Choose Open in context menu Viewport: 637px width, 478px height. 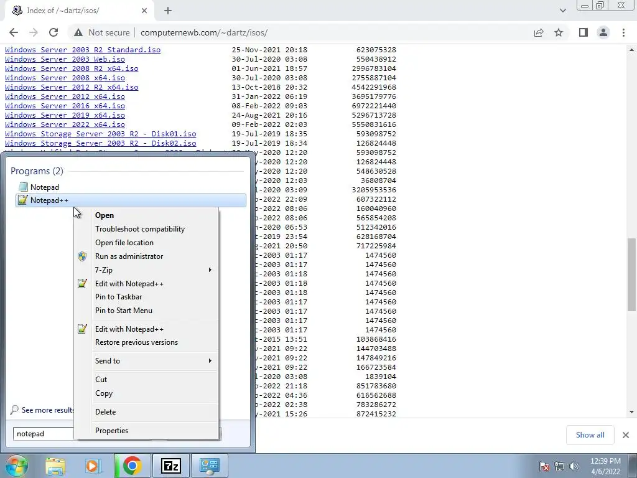(x=146, y=215)
